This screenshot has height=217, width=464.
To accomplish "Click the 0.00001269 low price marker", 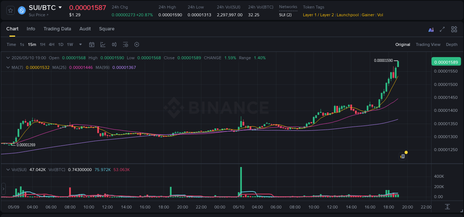I will tap(26, 145).
